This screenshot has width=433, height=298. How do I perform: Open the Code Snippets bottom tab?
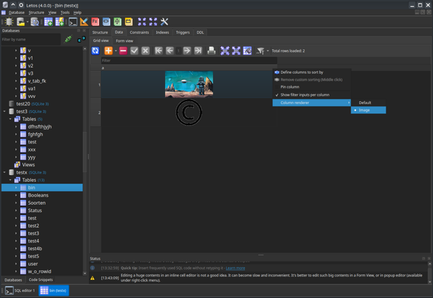pyautogui.click(x=41, y=280)
